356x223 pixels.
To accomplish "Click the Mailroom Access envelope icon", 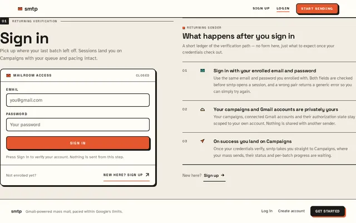I will tap(8, 76).
